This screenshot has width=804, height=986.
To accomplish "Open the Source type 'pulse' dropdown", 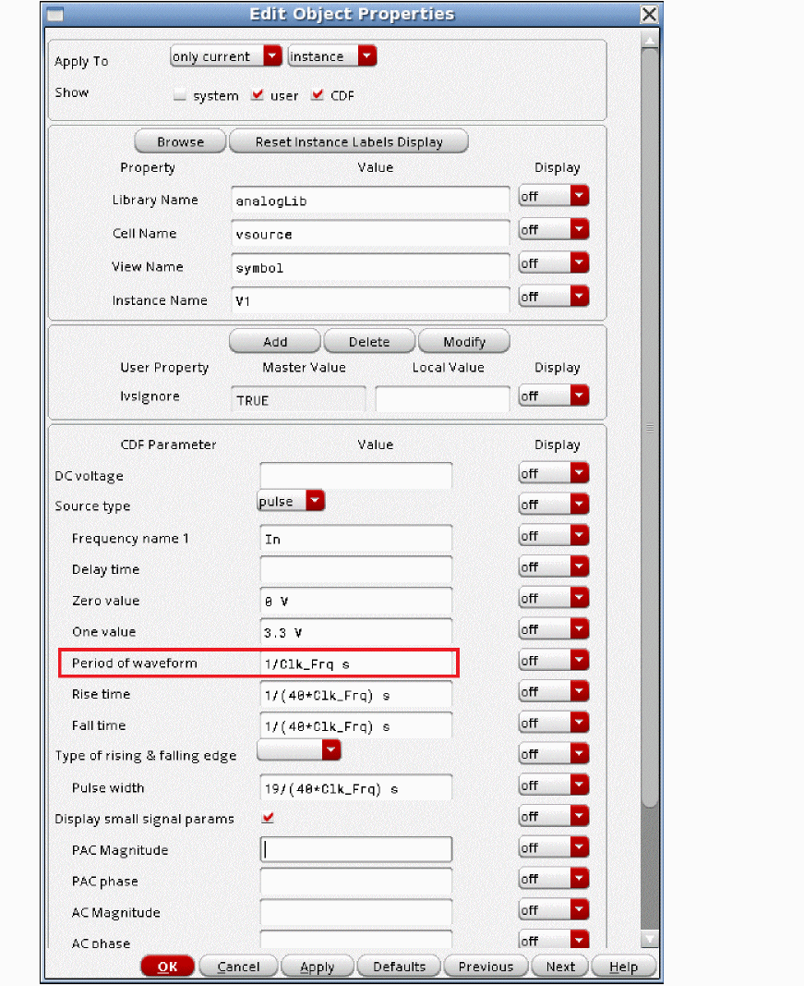I will pos(291,502).
